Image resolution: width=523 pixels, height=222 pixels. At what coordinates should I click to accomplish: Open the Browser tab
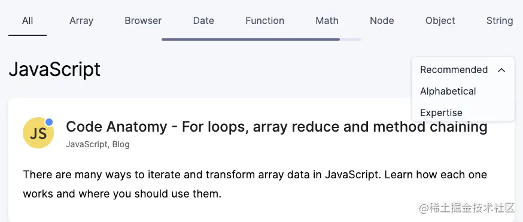coord(143,21)
